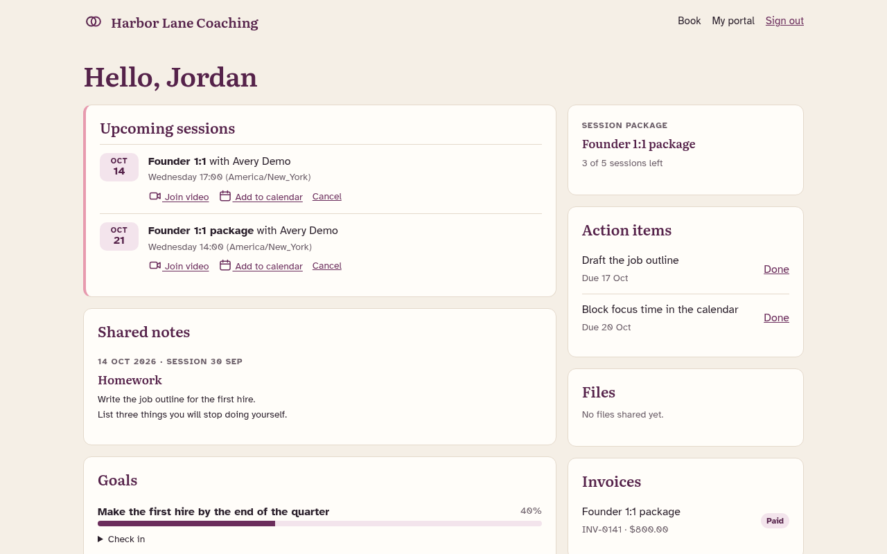The image size is (887, 554).
Task: Click the Homework note heading
Action: click(x=130, y=380)
